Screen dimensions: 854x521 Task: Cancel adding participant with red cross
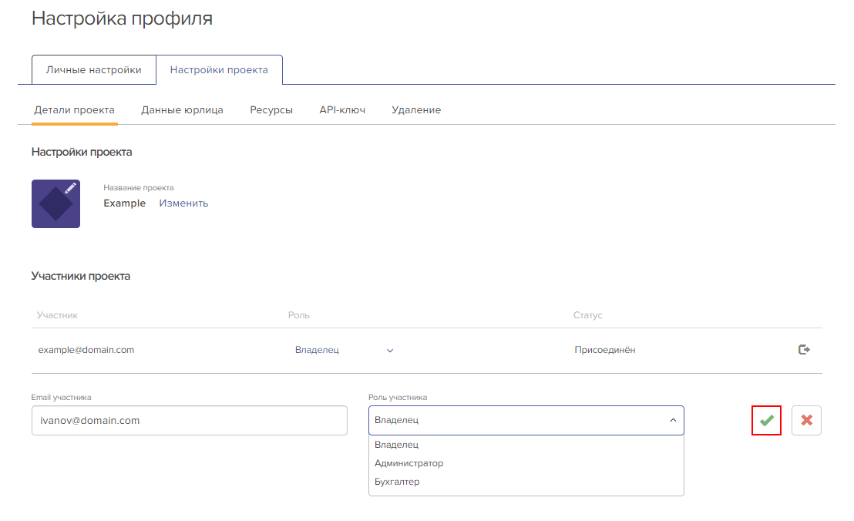[807, 420]
